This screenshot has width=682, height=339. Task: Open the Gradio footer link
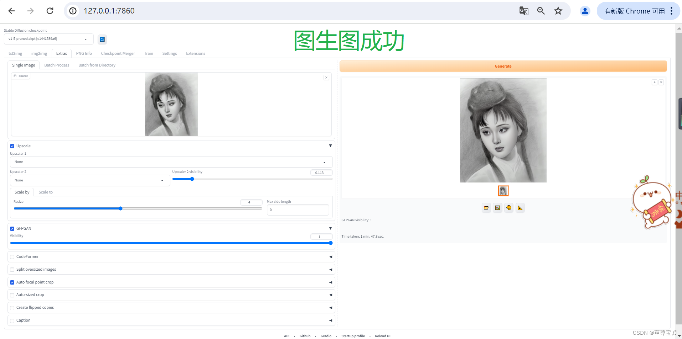(x=326, y=336)
